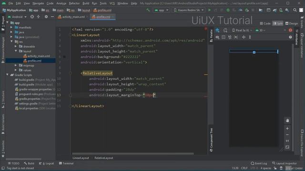Screen dimensions: 305x171
Task: Open the Palette side panel
Action: click(211, 36)
